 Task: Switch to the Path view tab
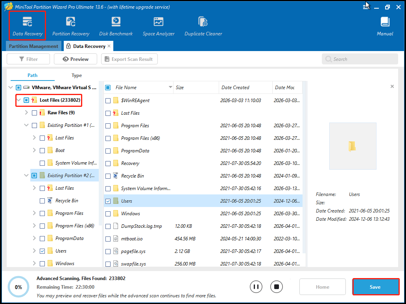click(33, 75)
